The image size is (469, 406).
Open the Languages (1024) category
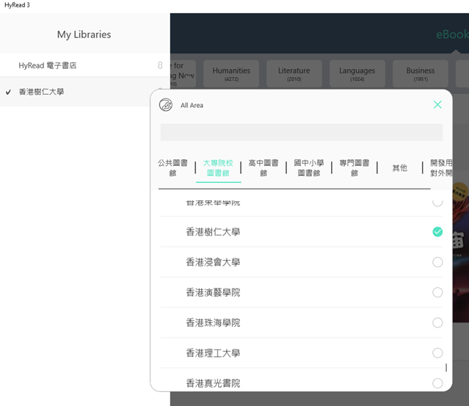(x=357, y=73)
